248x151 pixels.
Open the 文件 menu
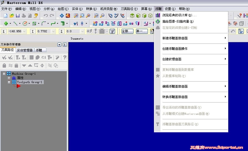(7, 9)
